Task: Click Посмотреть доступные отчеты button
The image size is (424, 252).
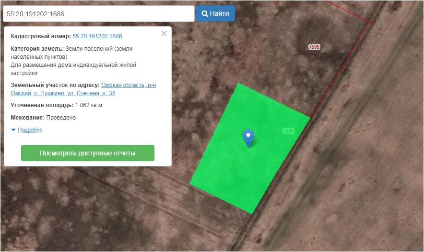Action: pos(88,153)
